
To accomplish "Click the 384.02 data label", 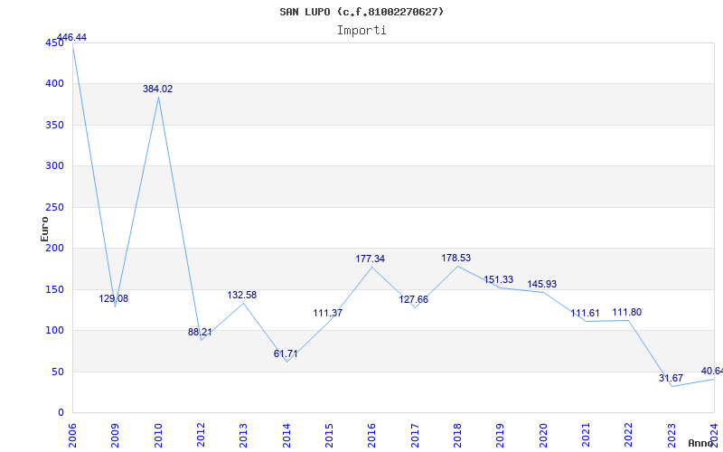I will click(x=157, y=89).
